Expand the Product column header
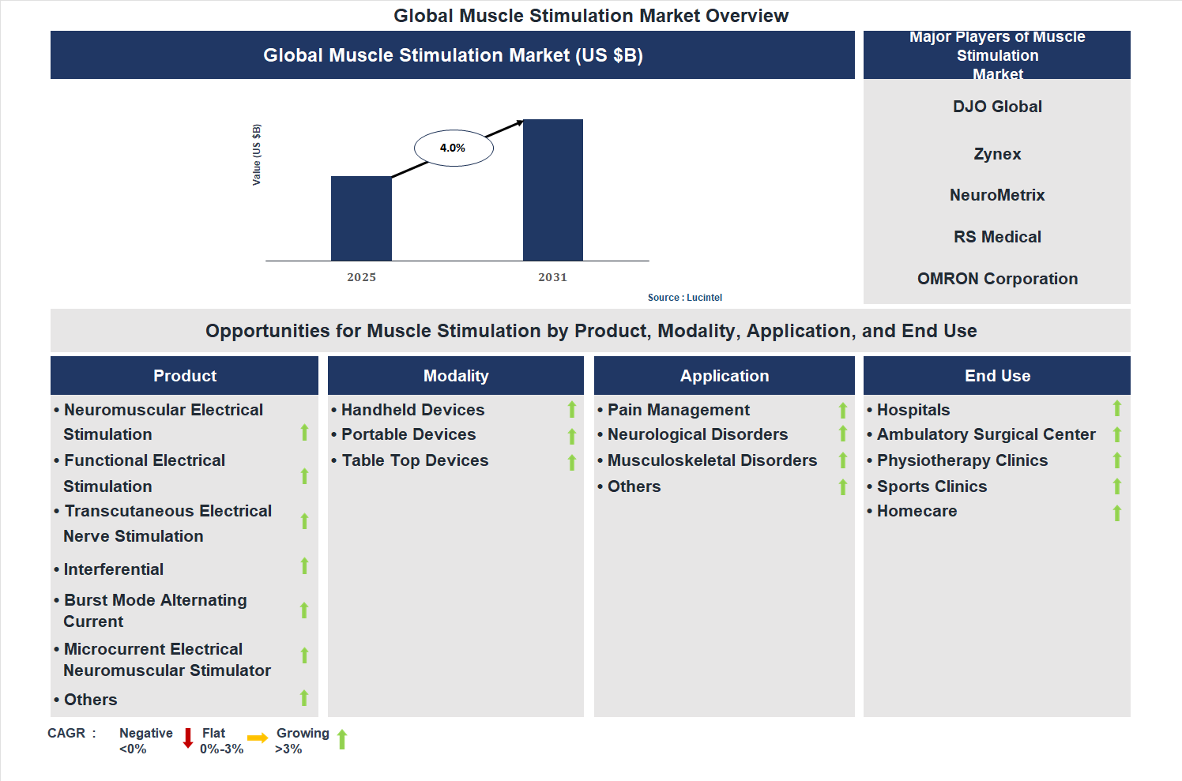The height and width of the screenshot is (781, 1182). 184,375
